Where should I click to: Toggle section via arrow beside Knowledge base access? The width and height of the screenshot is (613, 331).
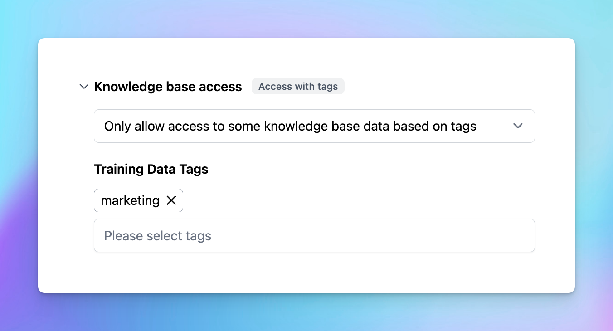click(84, 87)
